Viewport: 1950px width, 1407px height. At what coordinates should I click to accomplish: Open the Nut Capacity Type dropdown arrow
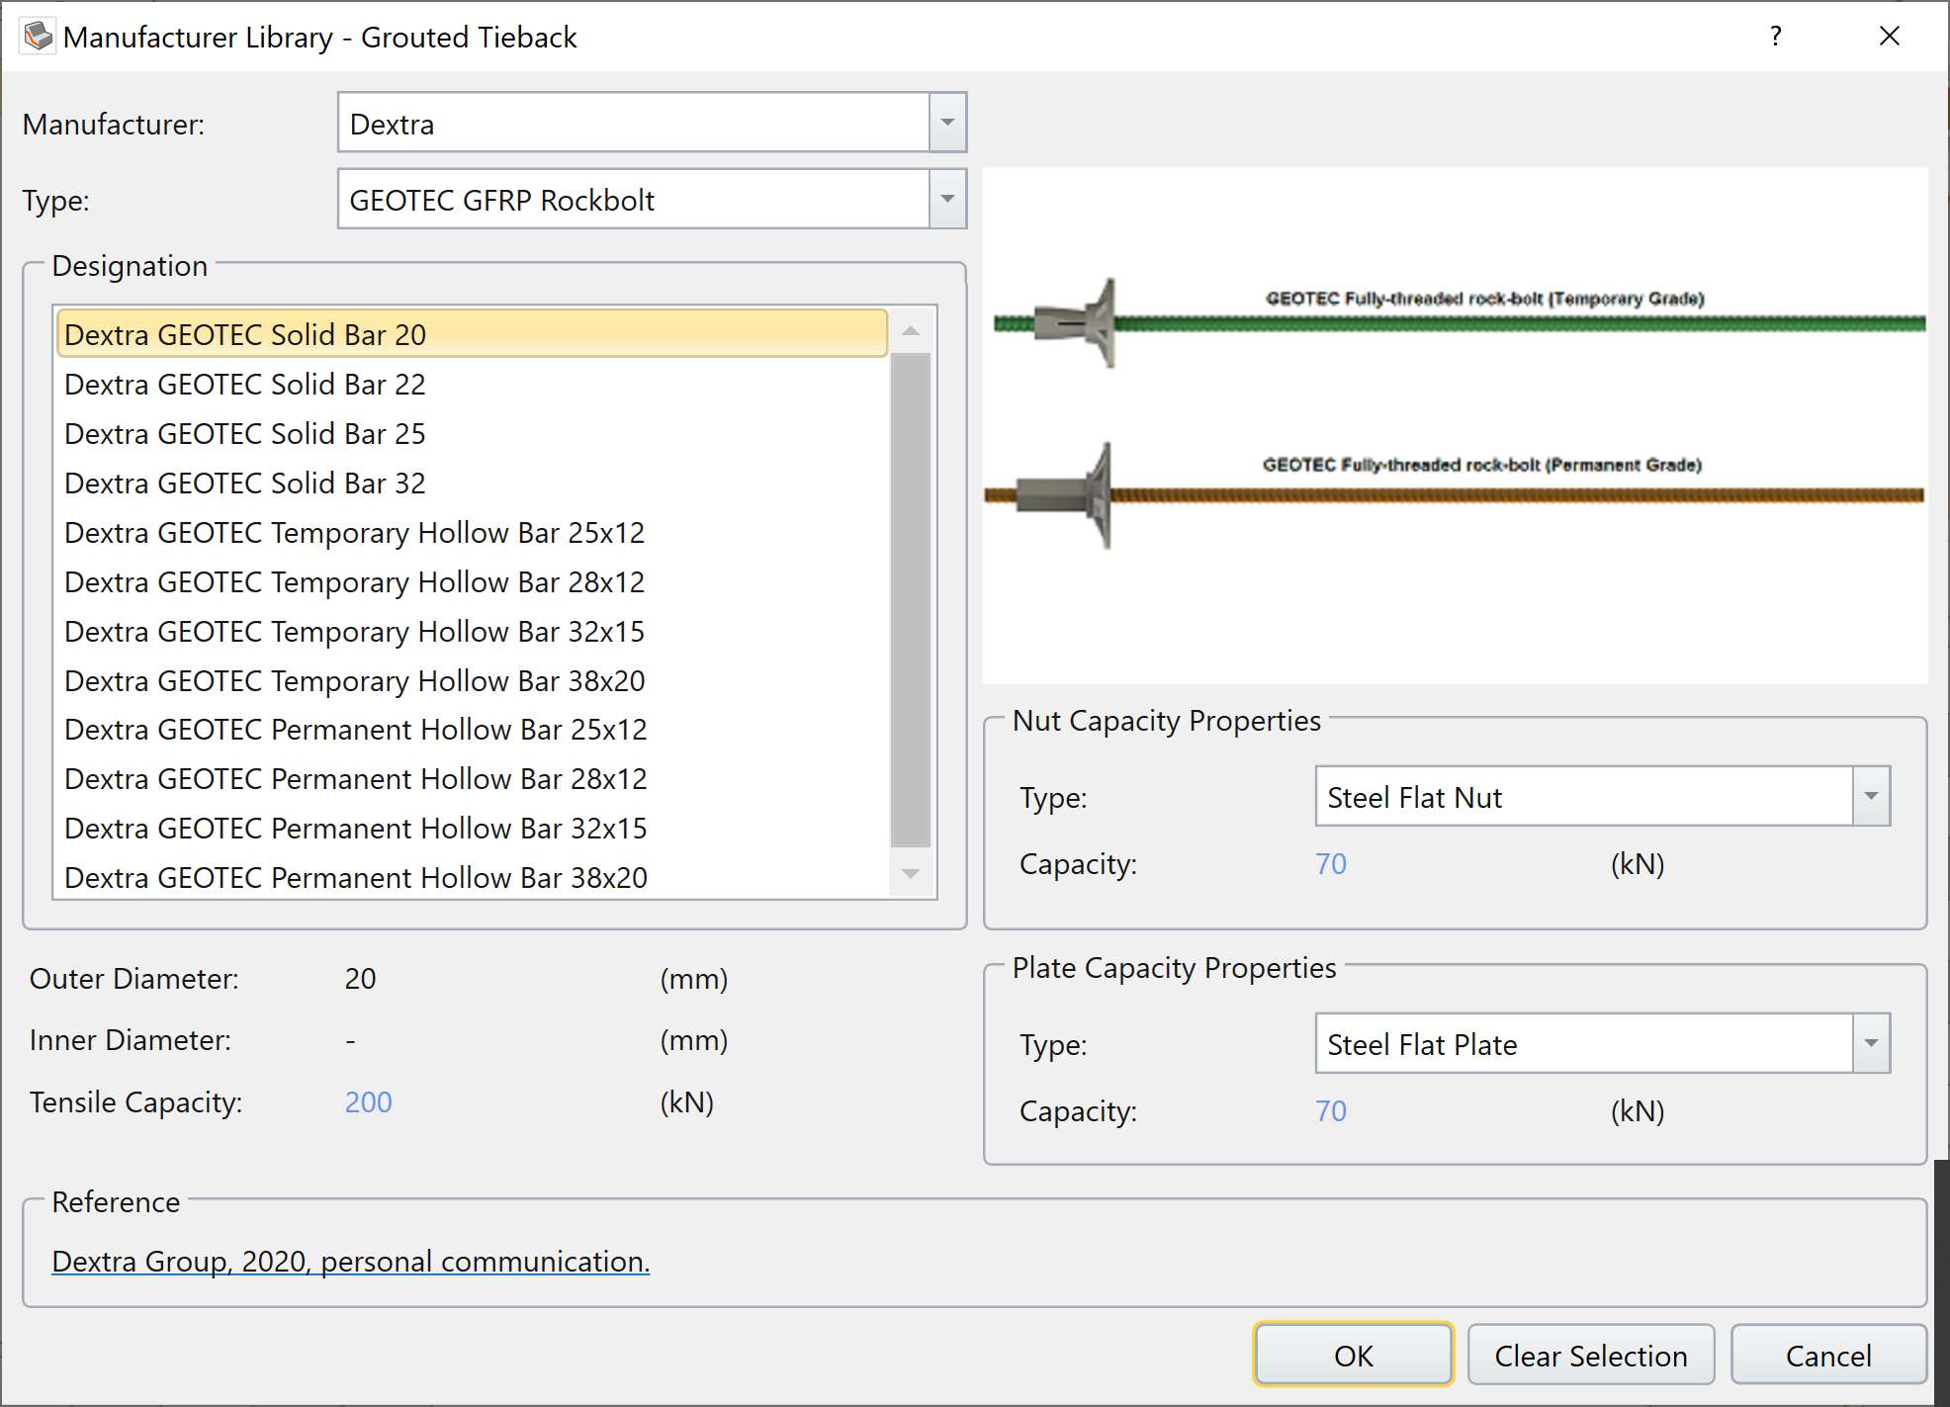point(1871,796)
